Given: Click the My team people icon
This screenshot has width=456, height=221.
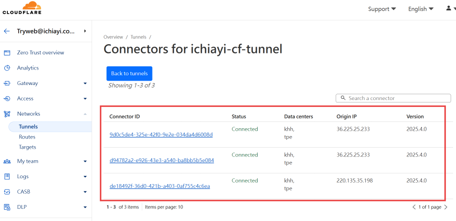Looking at the screenshot, I should click(x=7, y=161).
